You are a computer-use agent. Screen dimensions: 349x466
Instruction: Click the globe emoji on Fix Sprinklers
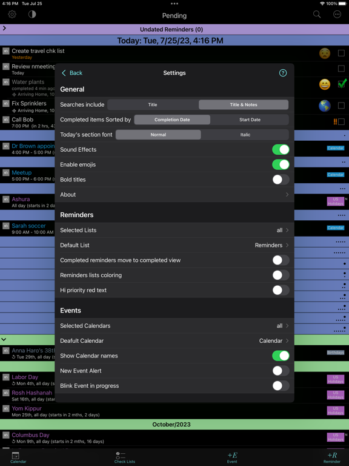pyautogui.click(x=325, y=106)
